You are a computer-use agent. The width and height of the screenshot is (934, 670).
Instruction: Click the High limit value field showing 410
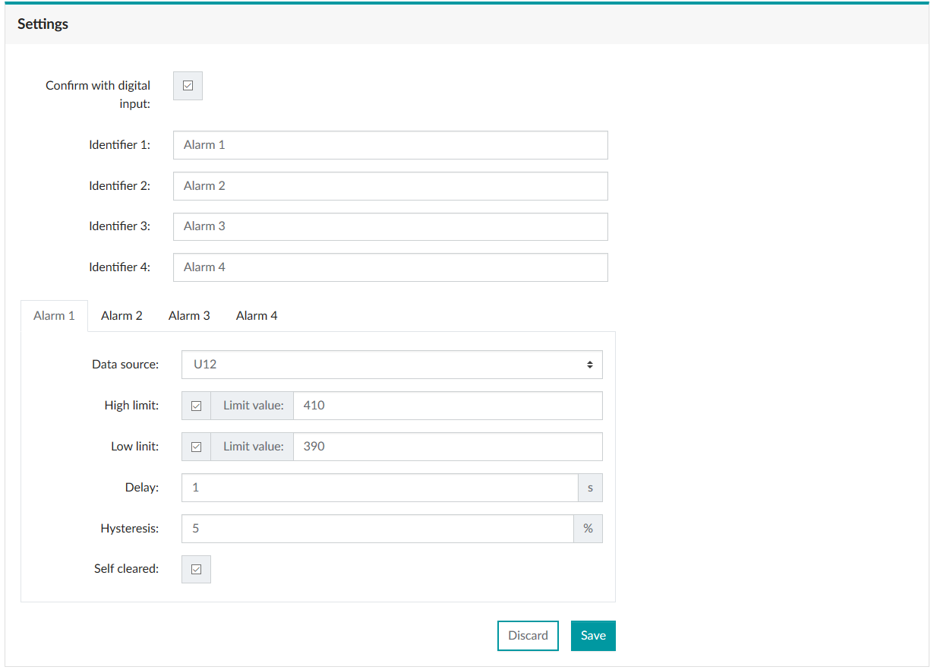(x=448, y=406)
